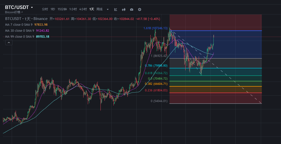Viewport: 281px width, 144px height.
Task: Select the 1.618 Fibonacci level label
Action: (x=155, y=28)
